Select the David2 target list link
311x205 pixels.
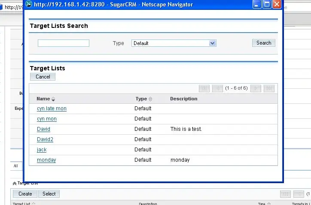pos(45,139)
